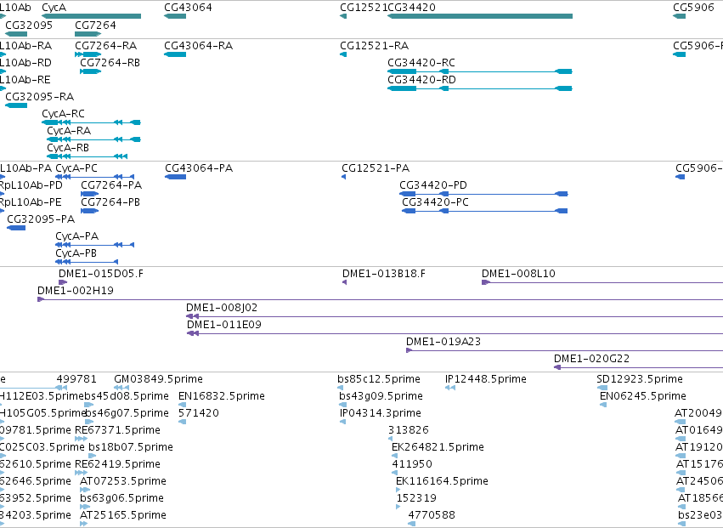
Task: Click EST 499781
Action: coord(76,380)
